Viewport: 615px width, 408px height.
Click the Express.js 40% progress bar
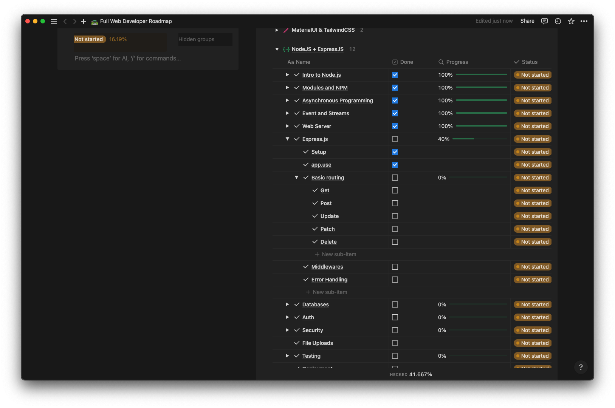point(479,139)
